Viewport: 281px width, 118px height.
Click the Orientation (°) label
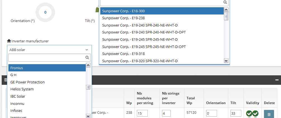[x=23, y=21]
